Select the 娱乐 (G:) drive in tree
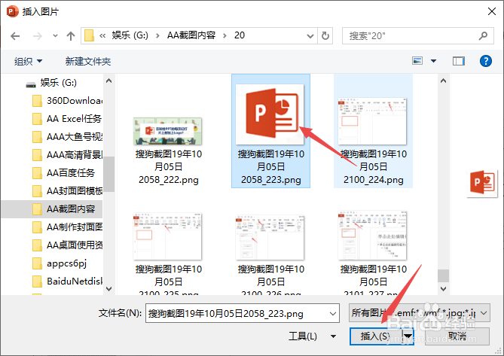This screenshot has width=504, height=356. point(52,83)
